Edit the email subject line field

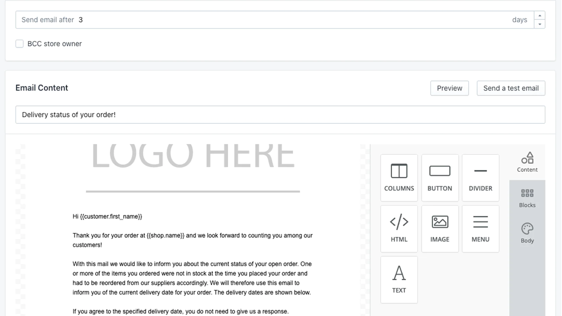coord(280,114)
